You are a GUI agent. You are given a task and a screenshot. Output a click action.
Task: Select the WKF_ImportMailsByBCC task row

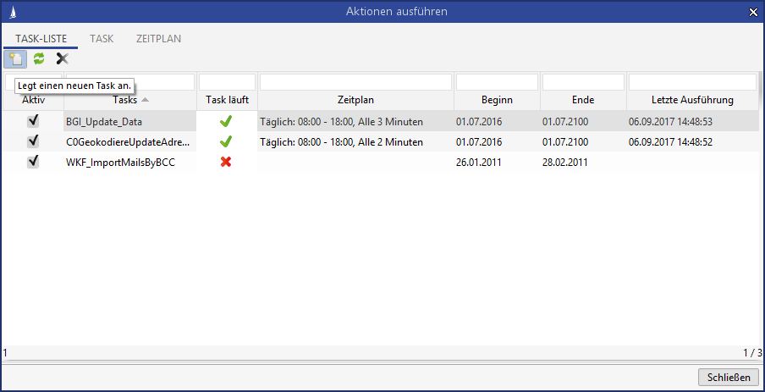pos(120,162)
